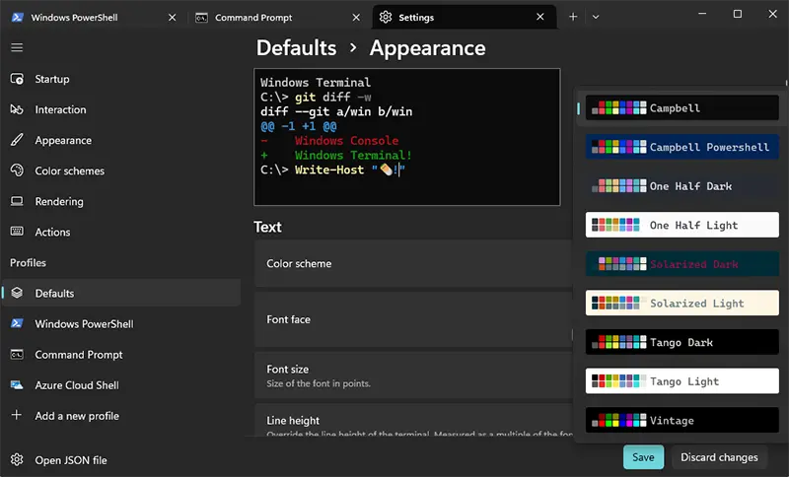Screen dimensions: 789x477
Task: Choose Tango Light scheme
Action: coord(681,381)
